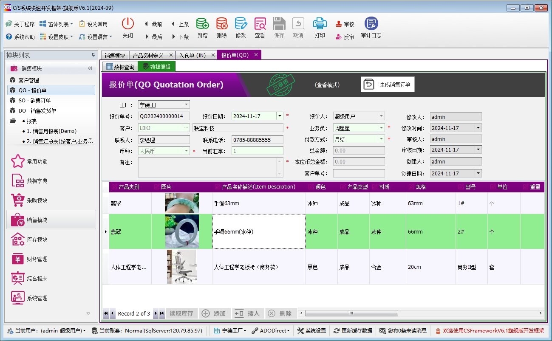Save the quotation using the 保存 icon
552x341 pixels.
279,26
